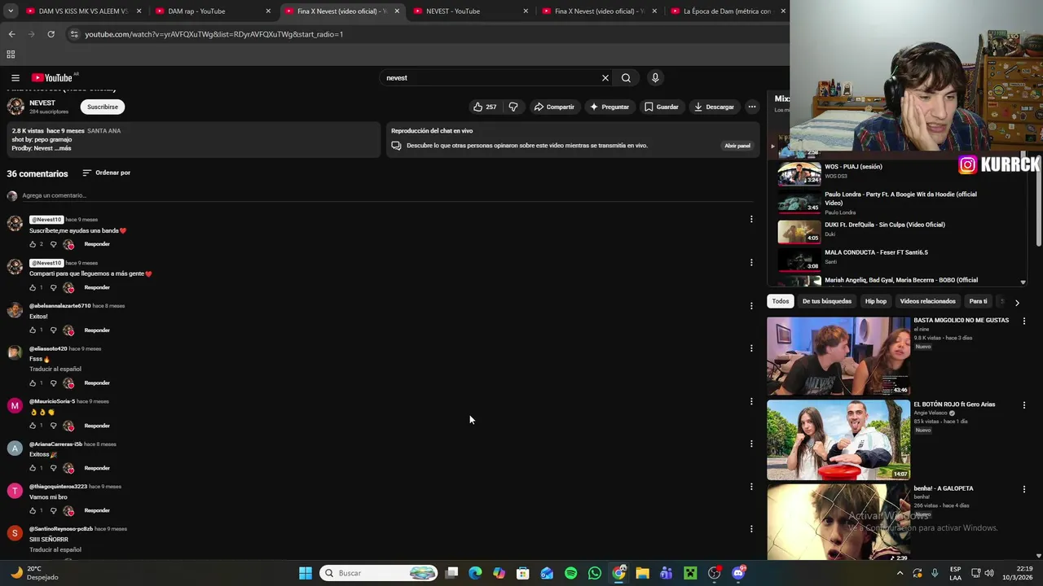Open Chrome apps grid shortcut

[11, 55]
